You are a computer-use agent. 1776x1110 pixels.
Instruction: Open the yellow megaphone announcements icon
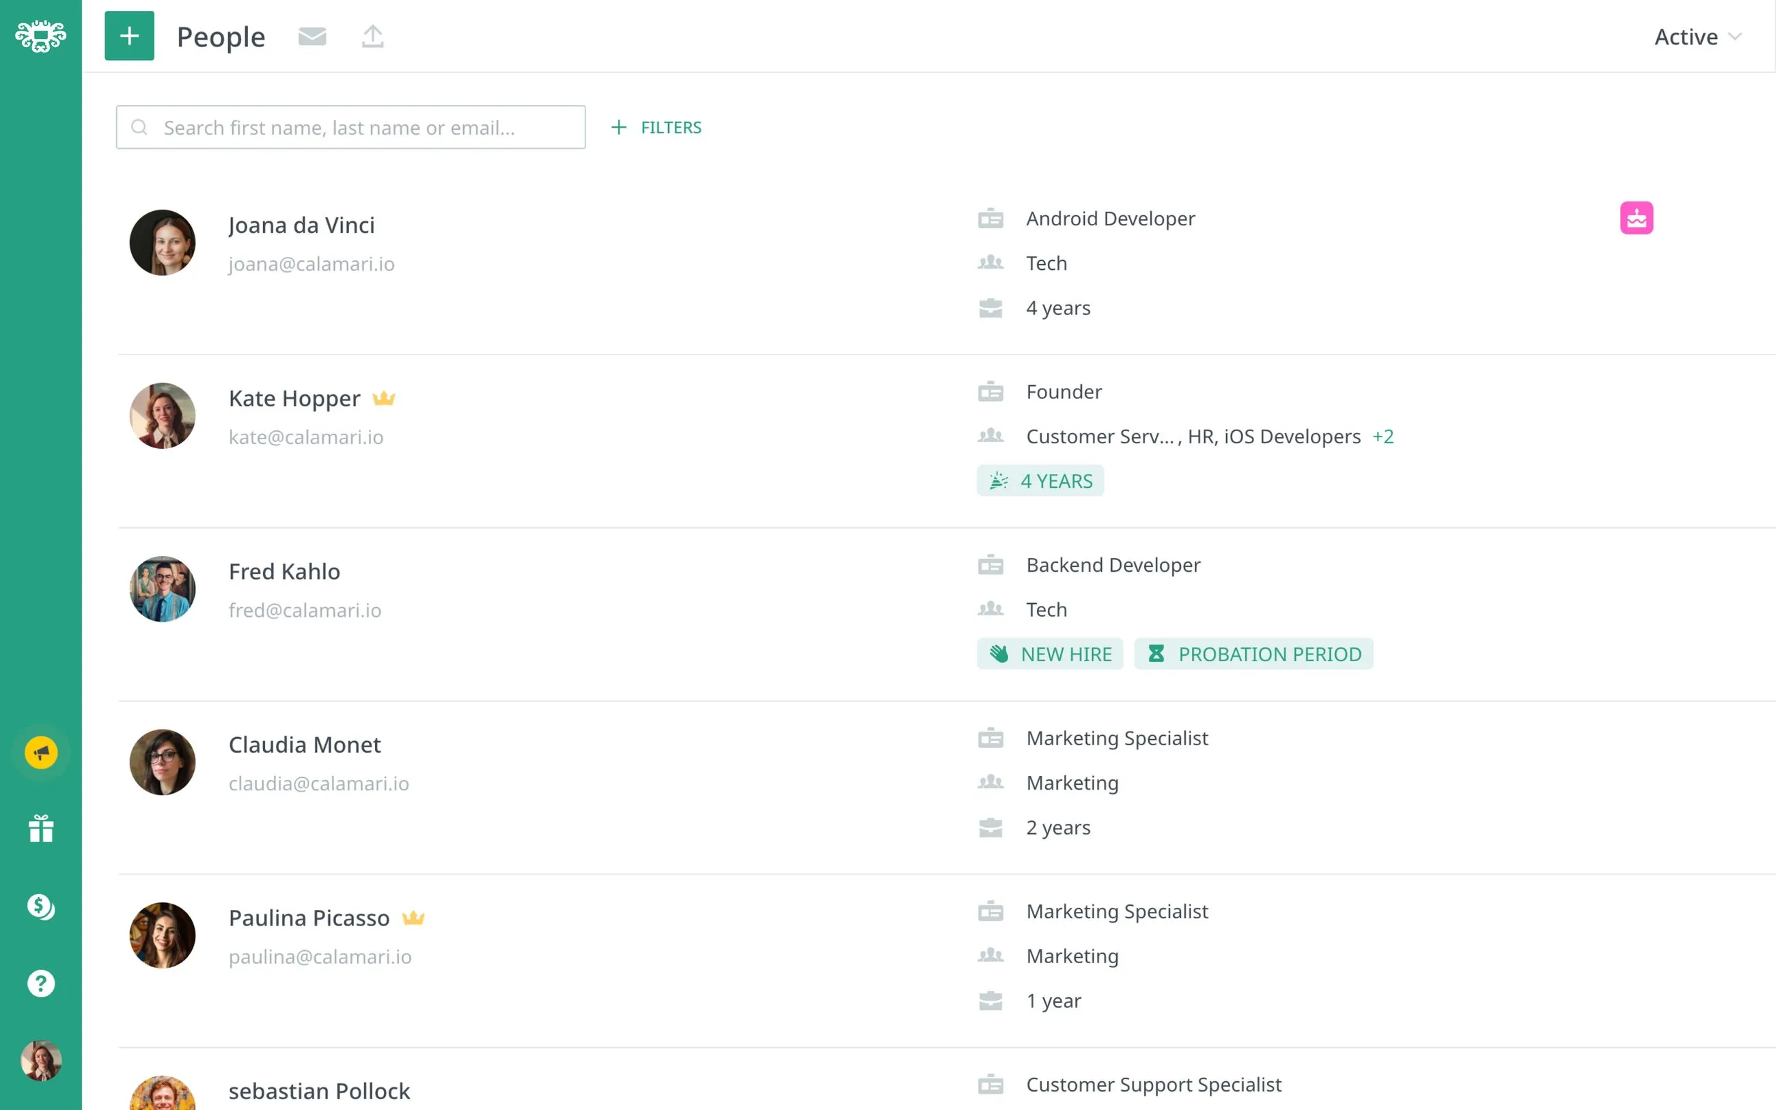tap(41, 753)
